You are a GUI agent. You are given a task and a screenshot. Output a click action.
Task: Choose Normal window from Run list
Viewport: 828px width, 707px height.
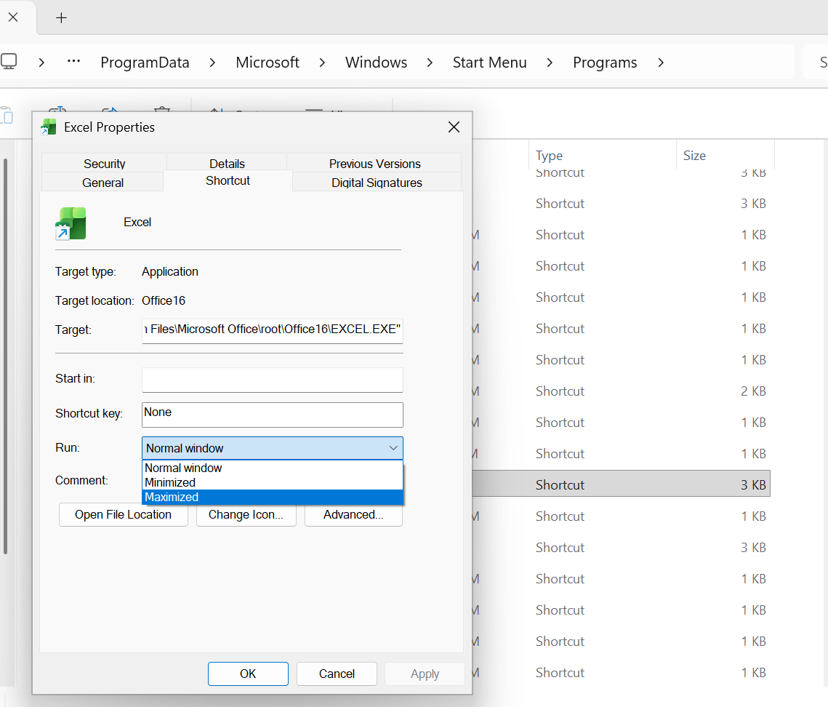[273, 468]
